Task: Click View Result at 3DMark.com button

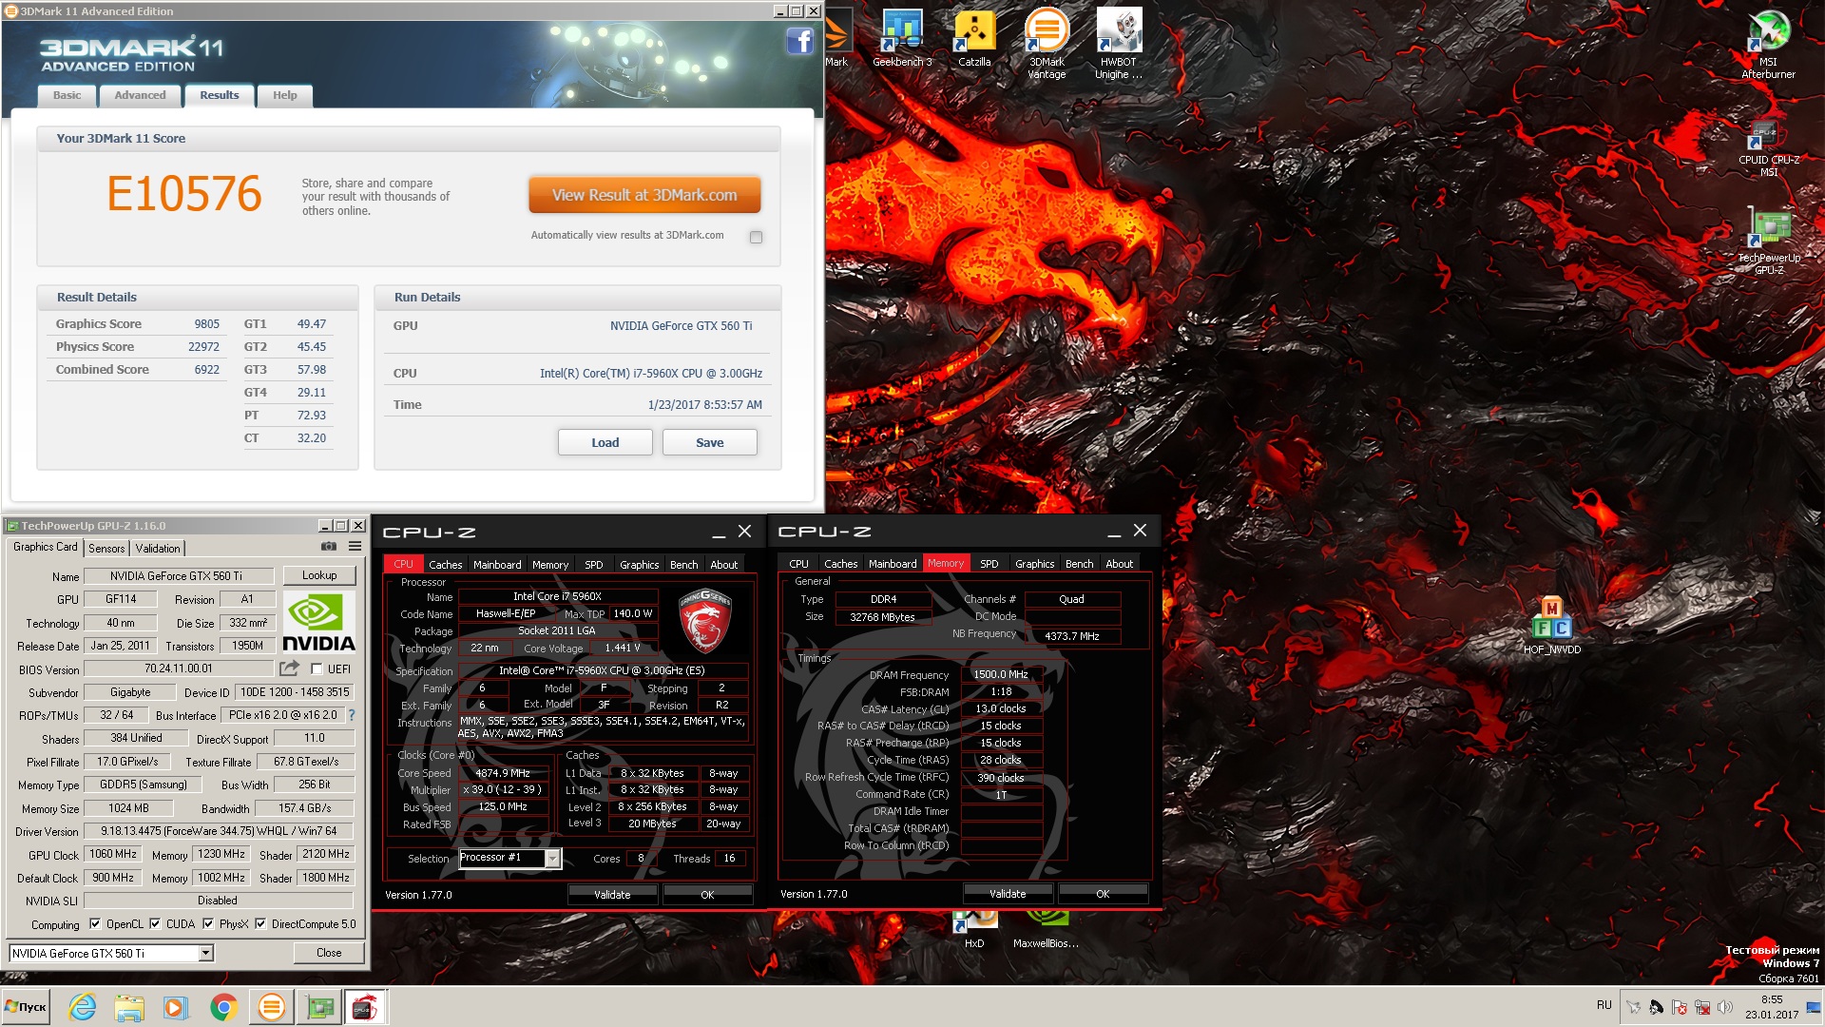Action: [644, 195]
